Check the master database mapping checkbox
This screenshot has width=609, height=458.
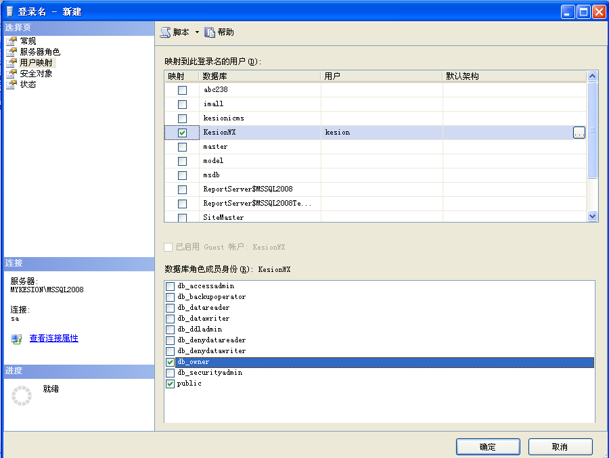point(182,147)
